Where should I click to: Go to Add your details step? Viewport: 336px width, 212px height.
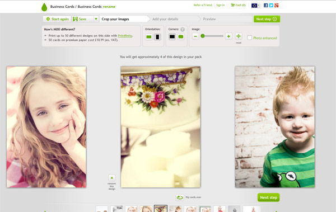(x=165, y=19)
